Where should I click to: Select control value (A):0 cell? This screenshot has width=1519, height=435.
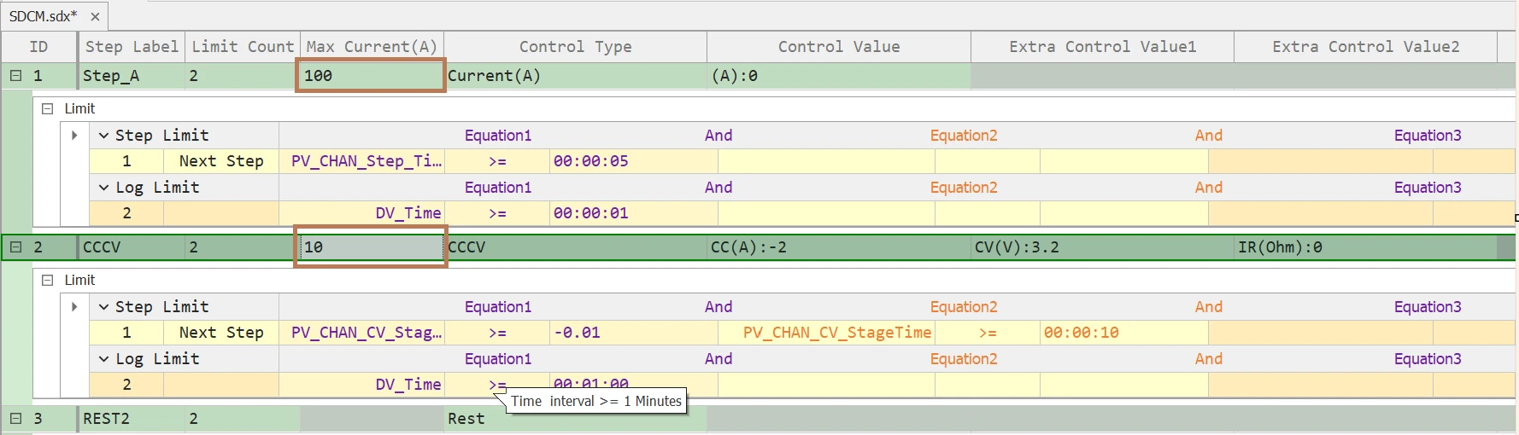point(839,76)
